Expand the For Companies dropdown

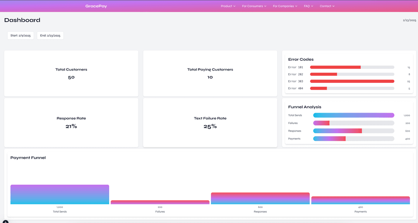point(285,6)
